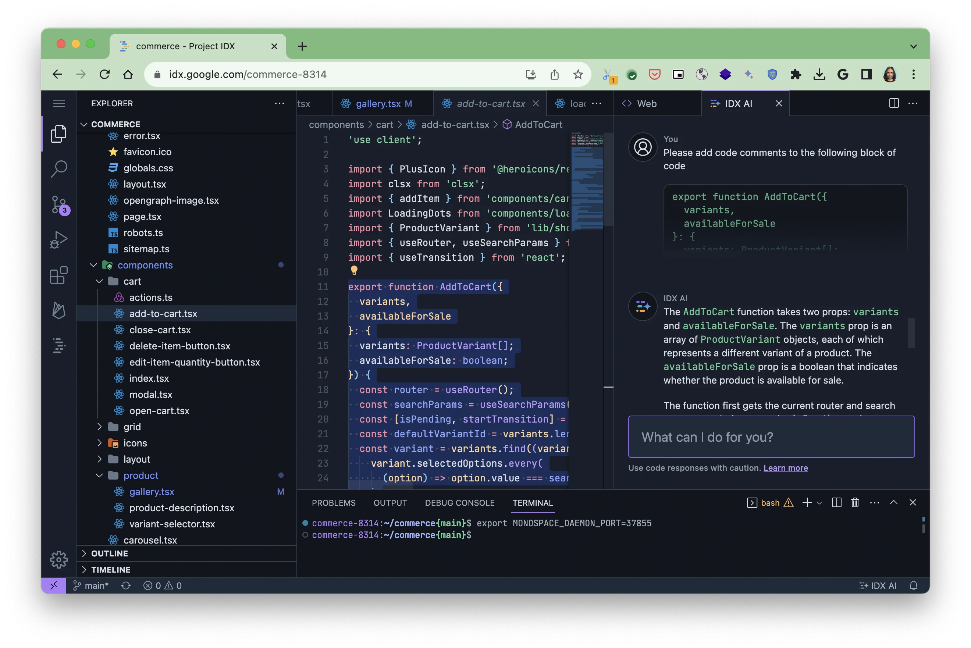This screenshot has width=971, height=648.
Task: Open the Run and Debug view
Action: point(59,240)
